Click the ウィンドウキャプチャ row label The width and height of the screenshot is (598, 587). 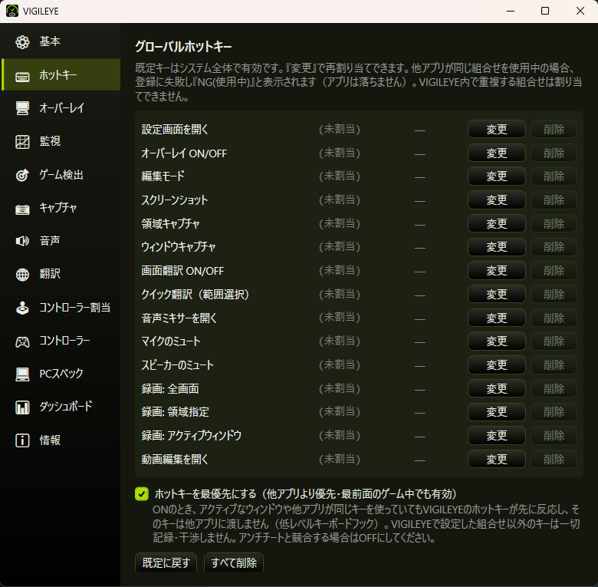coord(179,247)
